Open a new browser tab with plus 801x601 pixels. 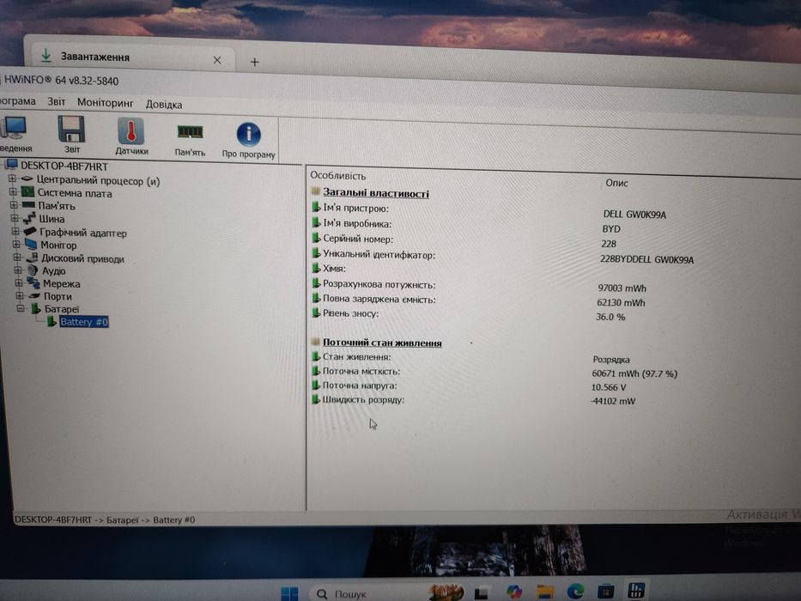254,62
